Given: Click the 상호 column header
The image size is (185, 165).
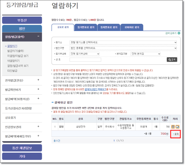Looking at the screenshot, I should point(81,119).
